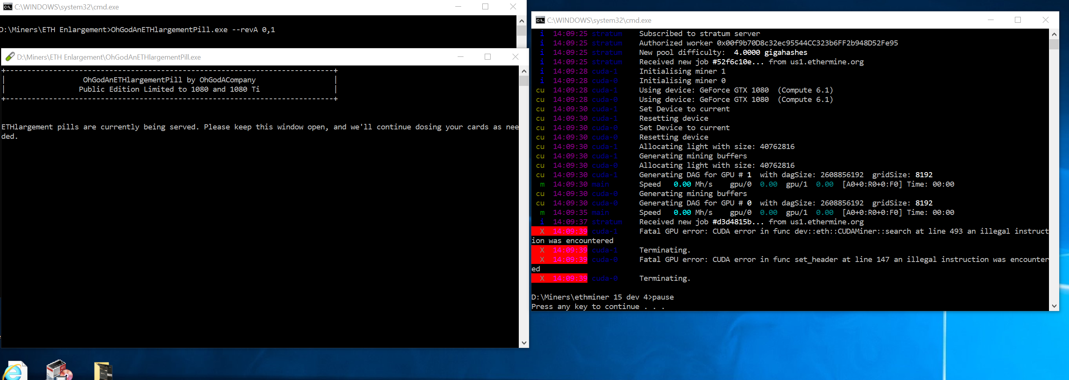This screenshot has height=380, width=1069.
Task: Click the 'D:\Miners\ethminer 15 dev 4>pause' prompt
Action: coord(603,297)
